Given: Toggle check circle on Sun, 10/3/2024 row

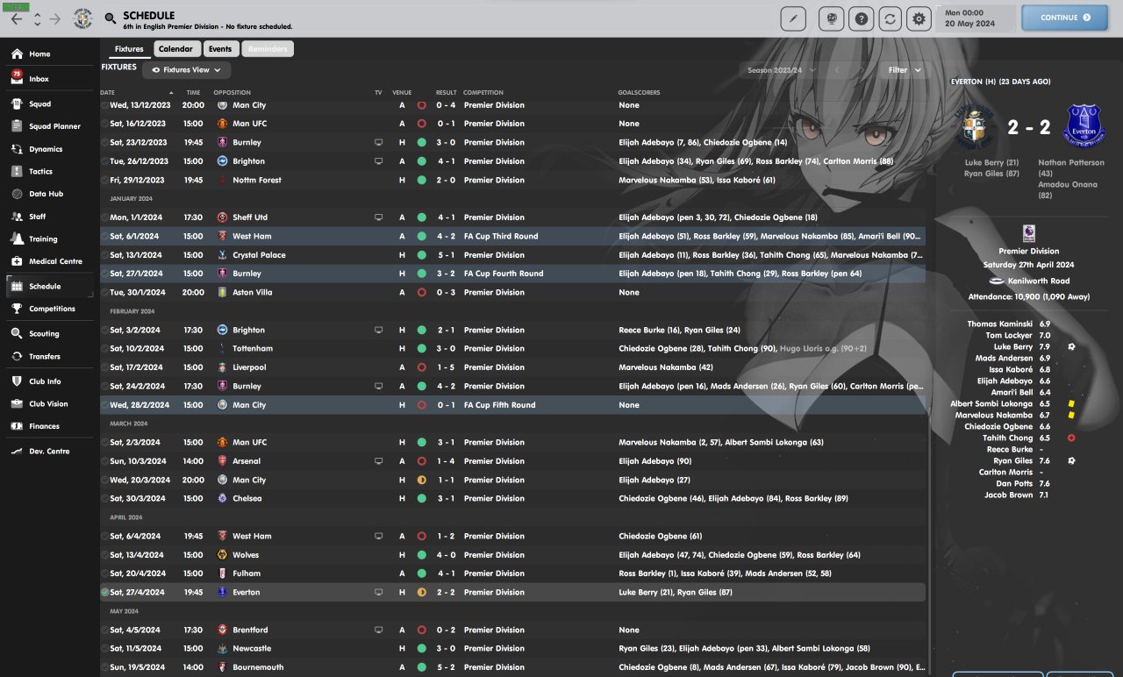Looking at the screenshot, I should (x=104, y=461).
